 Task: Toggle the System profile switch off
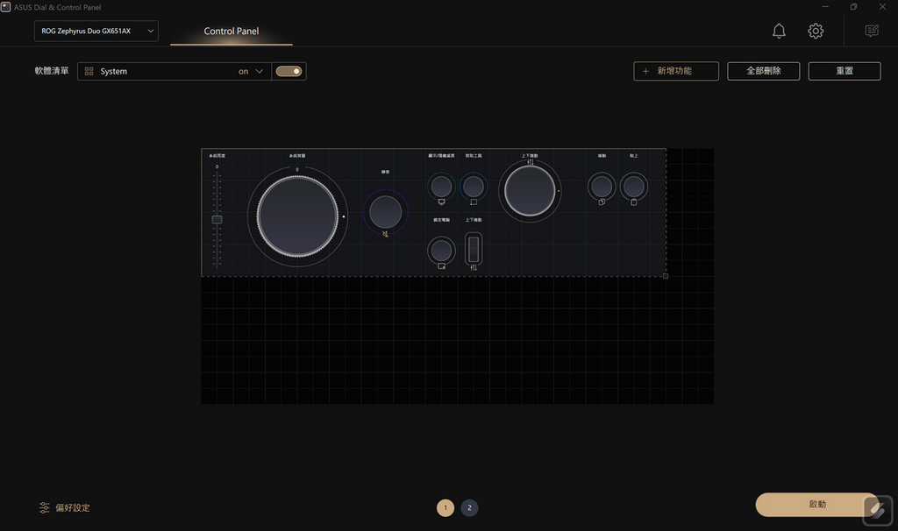coord(289,71)
